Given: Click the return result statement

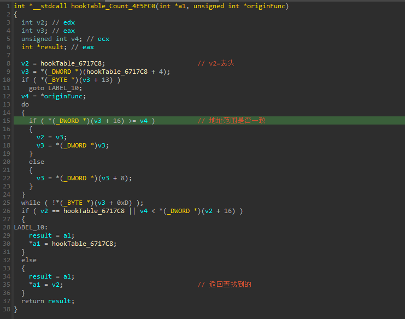Looking at the screenshot, I should pos(48,301).
